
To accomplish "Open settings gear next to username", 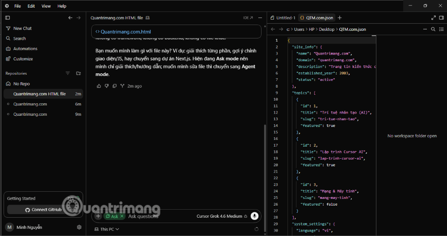I will [x=79, y=227].
